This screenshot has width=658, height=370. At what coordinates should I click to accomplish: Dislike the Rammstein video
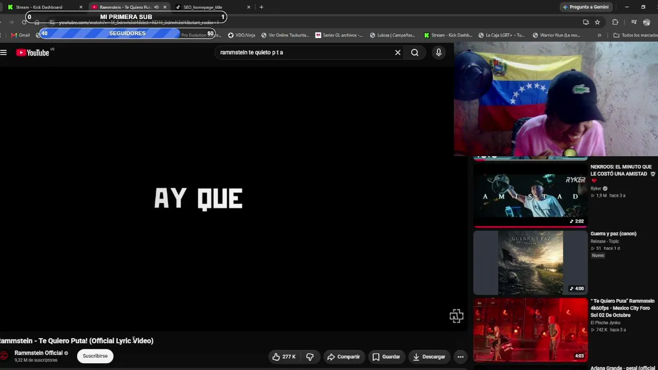pyautogui.click(x=310, y=357)
